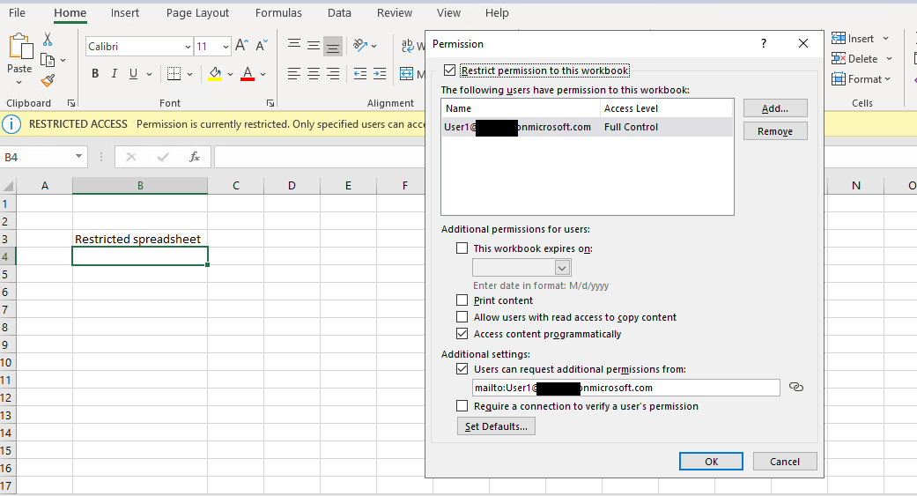The width and height of the screenshot is (917, 496).
Task: Click the Orientation text-angle icon
Action: 360,46
